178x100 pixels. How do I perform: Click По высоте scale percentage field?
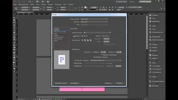pos(119,52)
